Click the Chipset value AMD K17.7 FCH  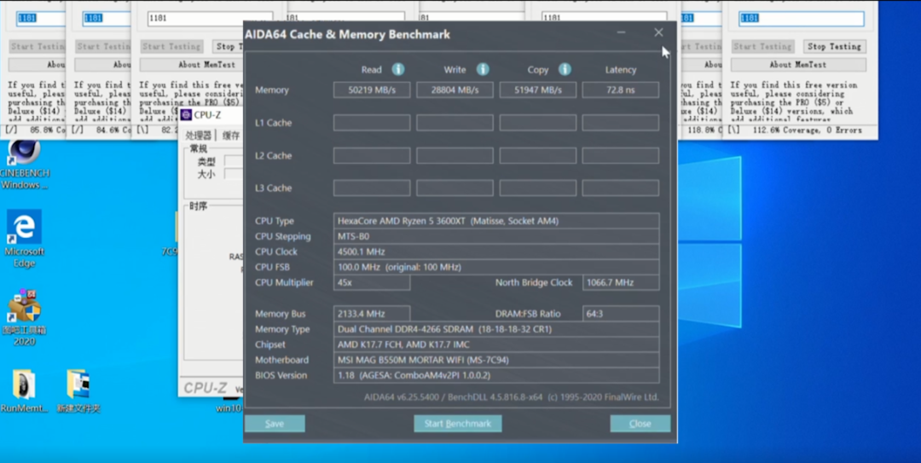(x=496, y=344)
